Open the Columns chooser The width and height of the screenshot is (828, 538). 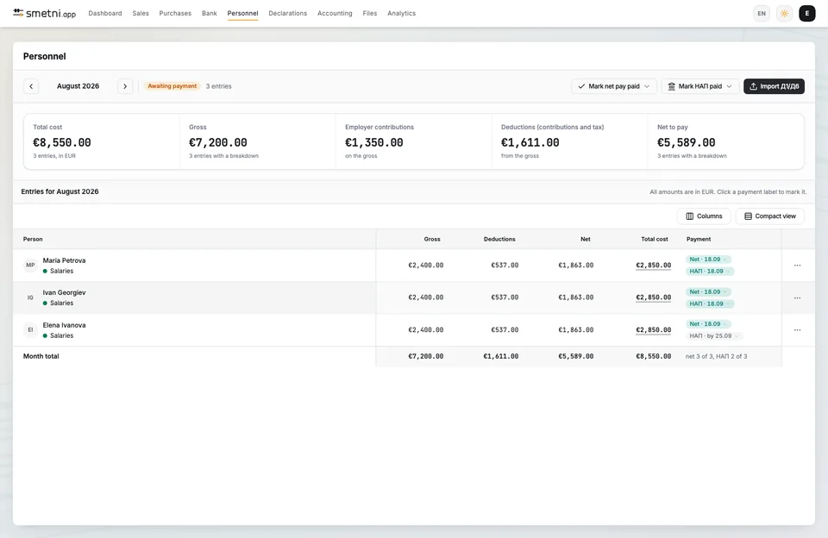704,216
